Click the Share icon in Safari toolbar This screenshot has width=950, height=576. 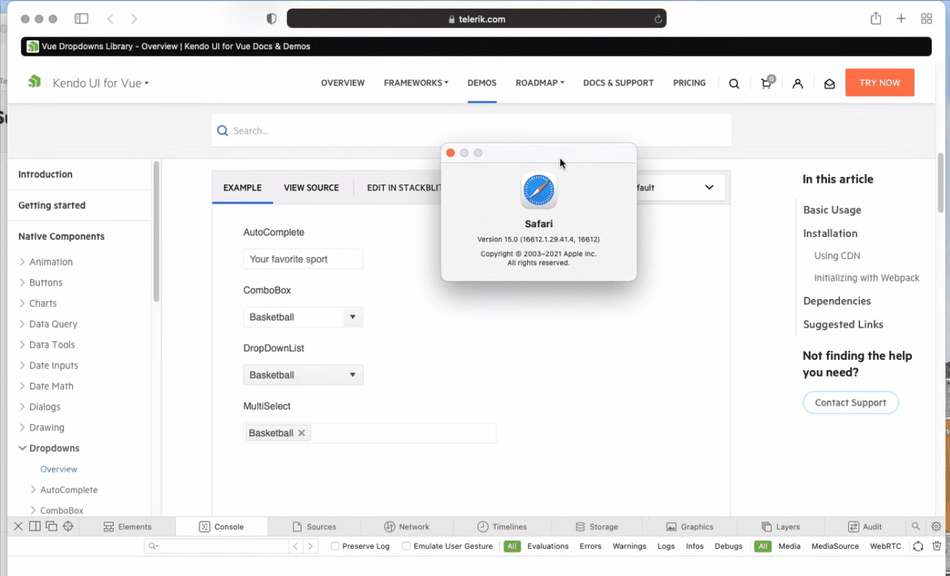click(x=876, y=19)
